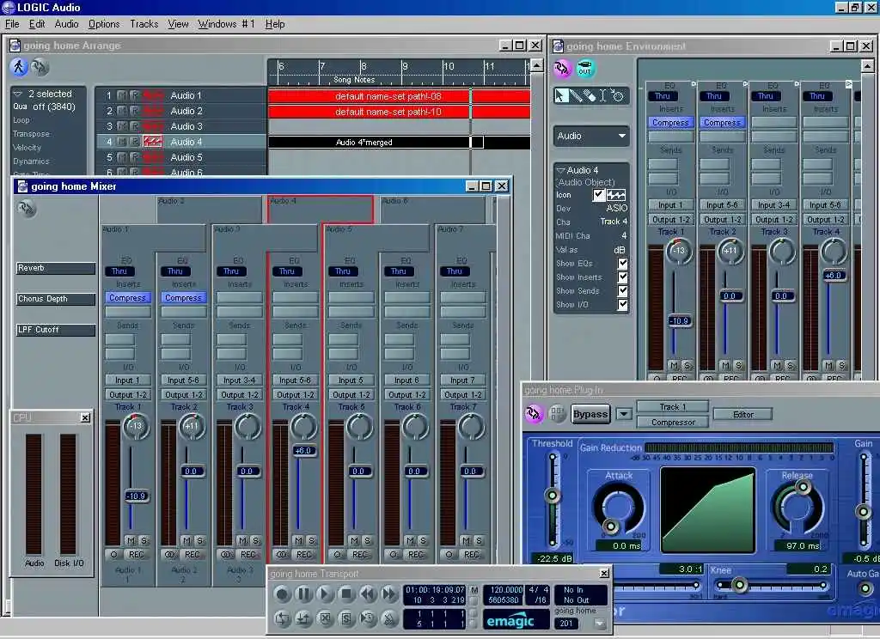Click Pause in the Transport window
Image resolution: width=880 pixels, height=639 pixels.
point(303,593)
